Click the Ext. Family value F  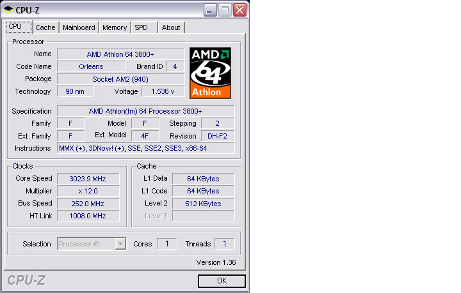click(x=70, y=136)
